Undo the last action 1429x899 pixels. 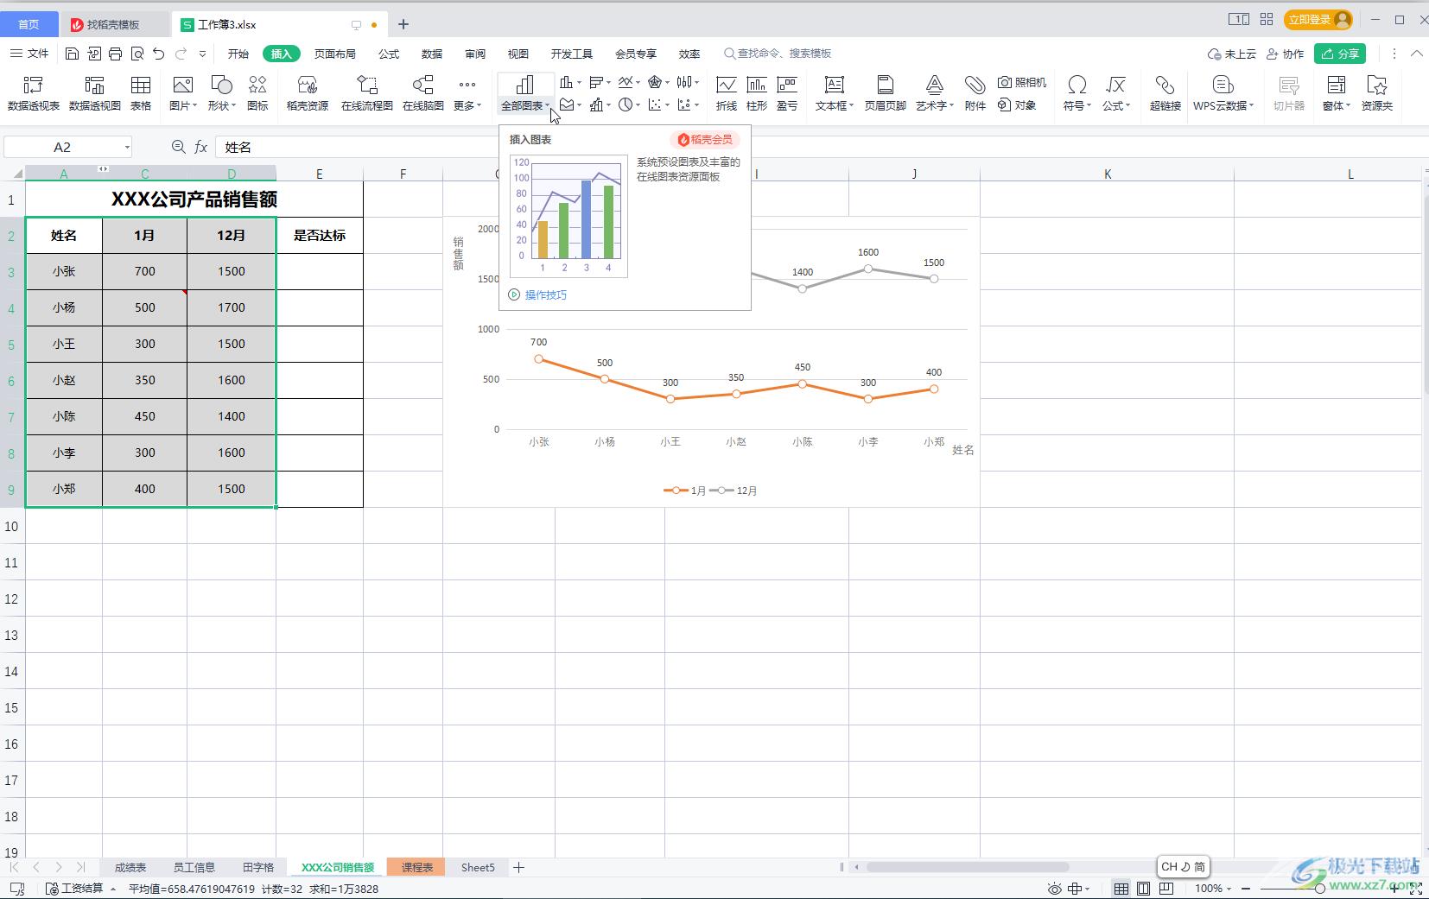(x=159, y=54)
